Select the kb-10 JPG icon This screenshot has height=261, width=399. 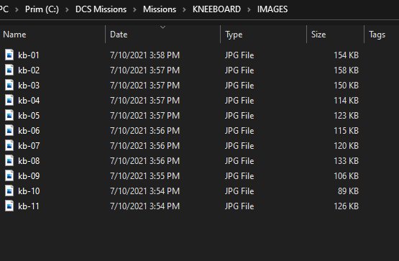9,191
